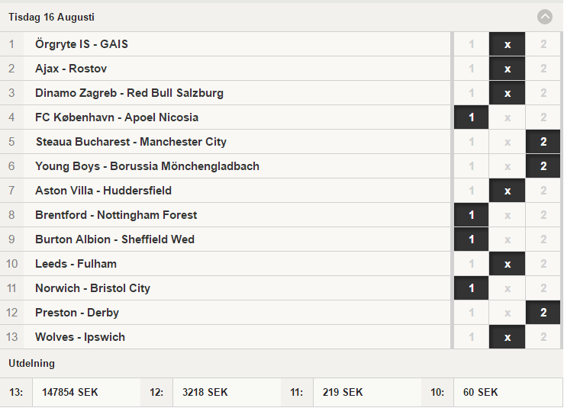Toggle 2 for Steaua Bucharest - Manchester City
This screenshot has height=408, width=564.
point(543,142)
